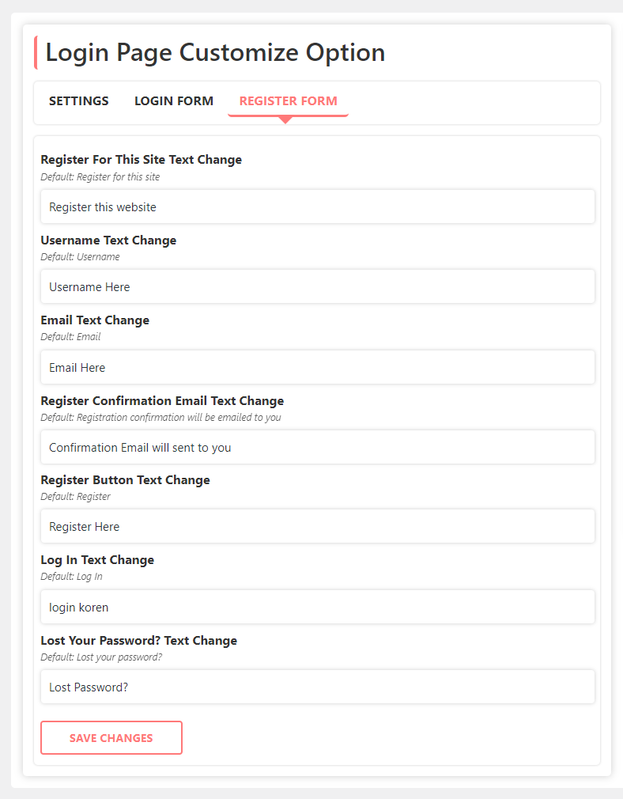Screen dimensions: 623x799
Task: Click the 'Lost Your Password? Text Change' label
Action: 138,641
